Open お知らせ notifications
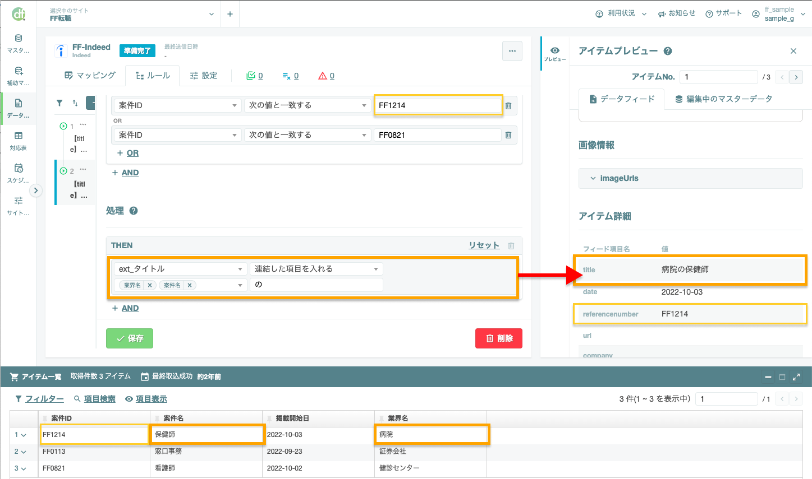Screen dimensions: 812x479 click(677, 13)
